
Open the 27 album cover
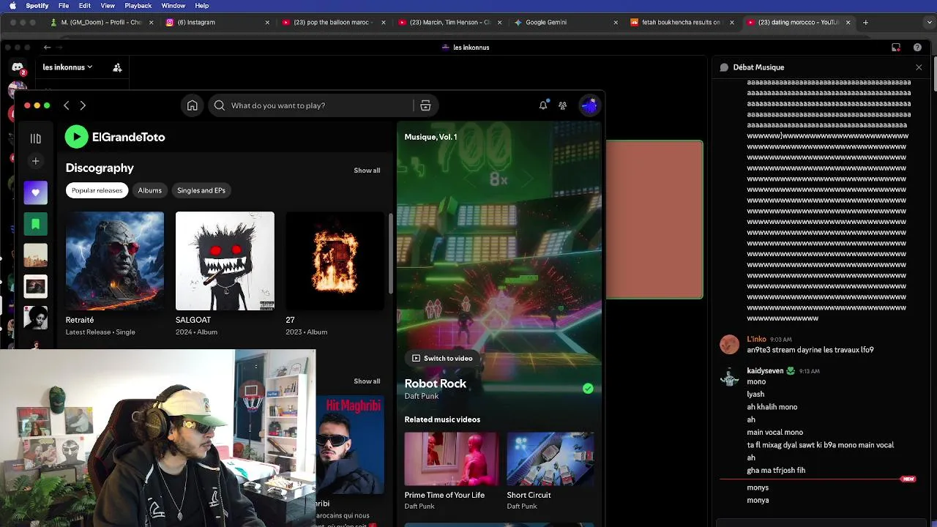[x=335, y=261]
